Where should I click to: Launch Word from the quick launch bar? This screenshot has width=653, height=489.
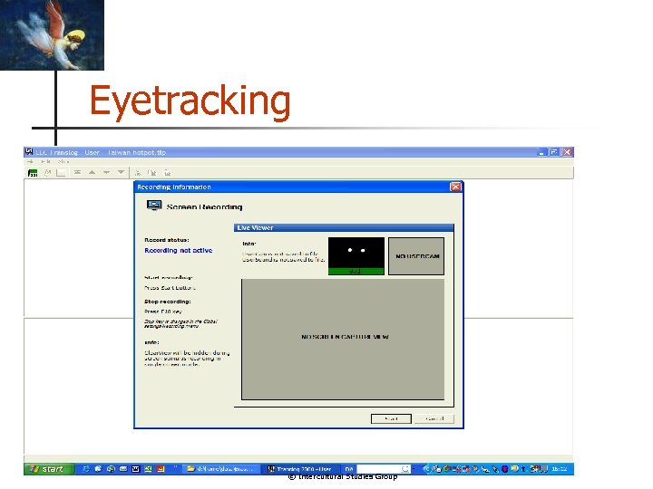click(135, 469)
